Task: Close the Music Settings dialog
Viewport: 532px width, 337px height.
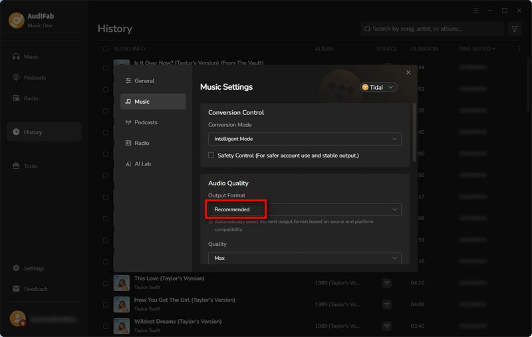Action: point(408,72)
